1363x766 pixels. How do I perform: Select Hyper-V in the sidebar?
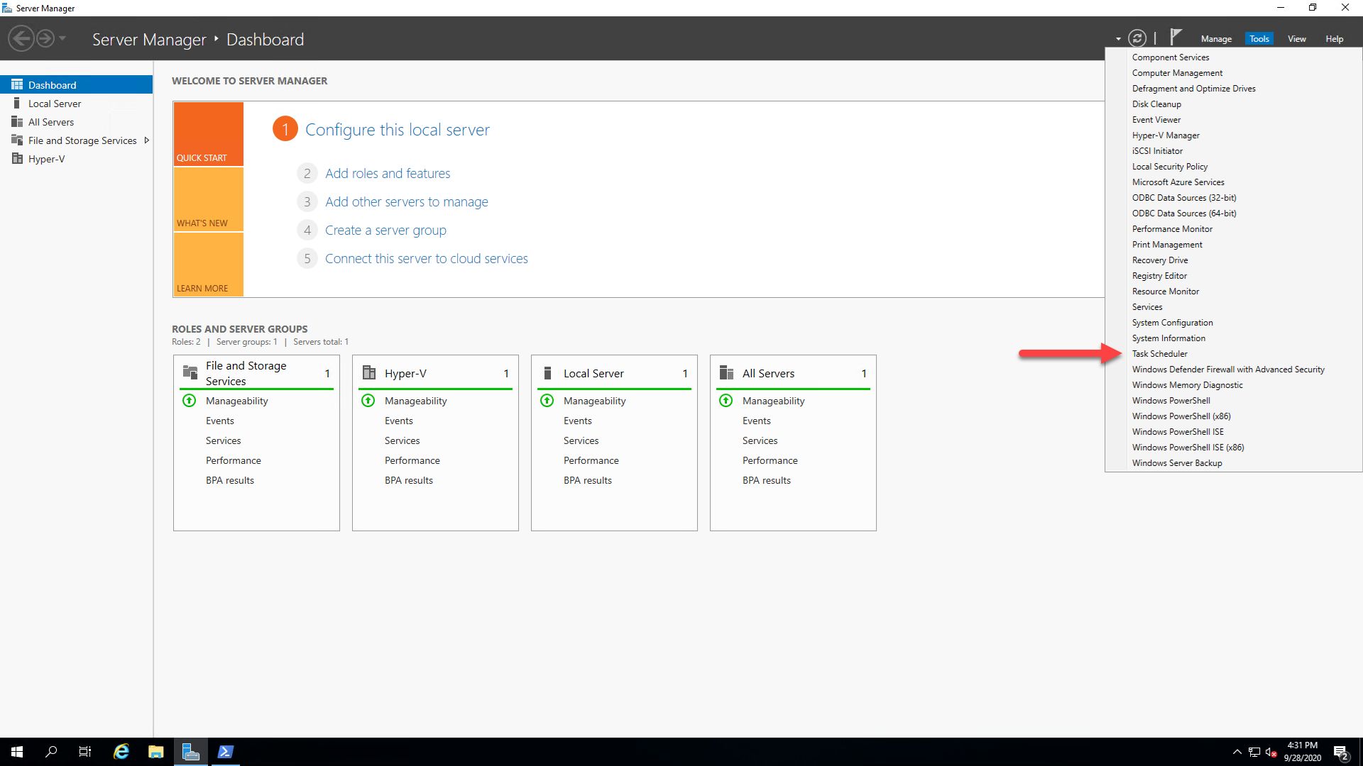click(x=77, y=159)
